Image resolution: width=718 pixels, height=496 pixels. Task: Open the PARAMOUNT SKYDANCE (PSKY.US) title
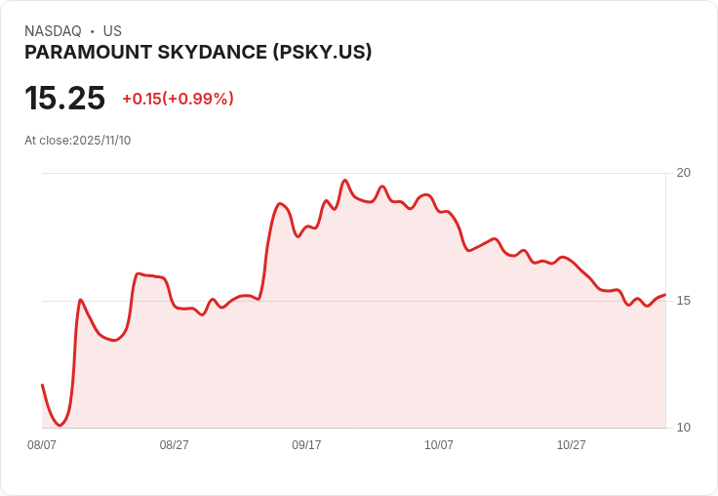198,53
